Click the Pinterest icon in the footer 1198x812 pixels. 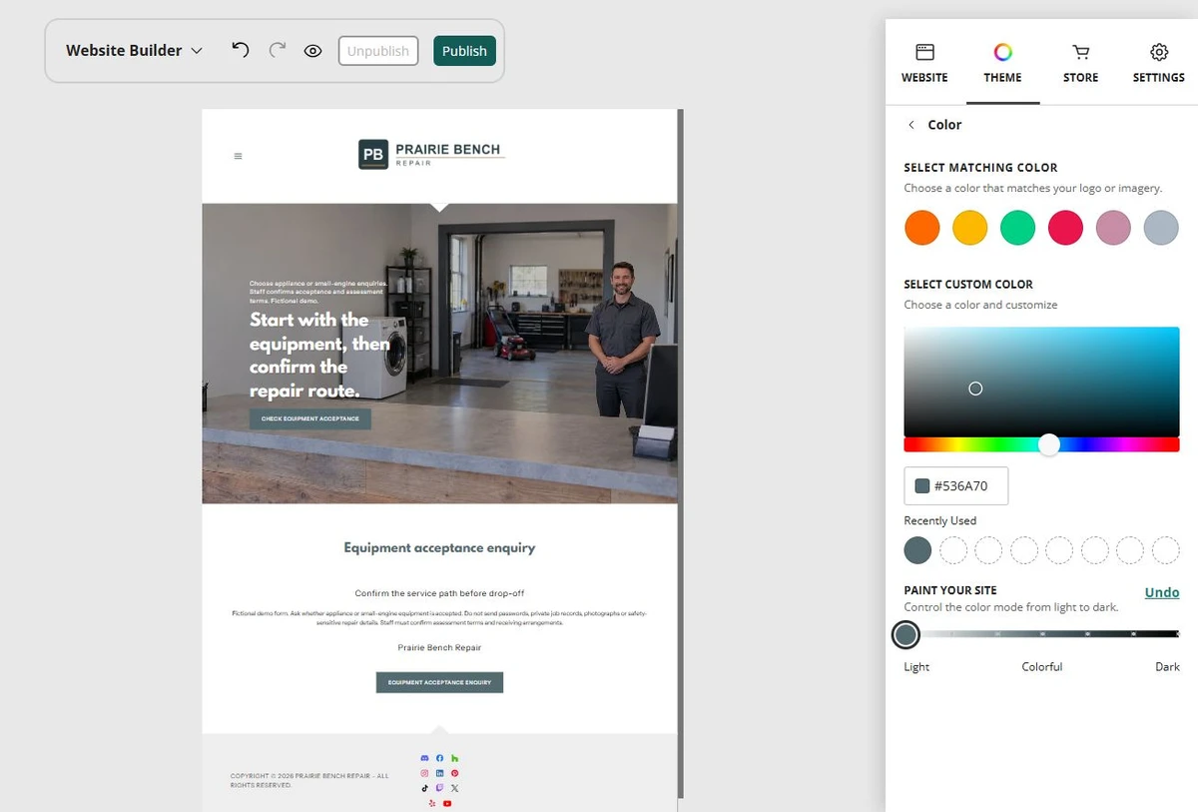coord(454,773)
